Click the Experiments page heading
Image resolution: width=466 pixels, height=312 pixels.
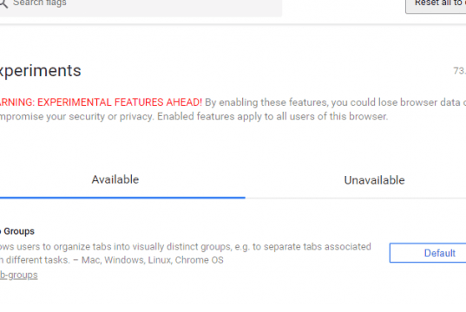pyautogui.click(x=41, y=71)
